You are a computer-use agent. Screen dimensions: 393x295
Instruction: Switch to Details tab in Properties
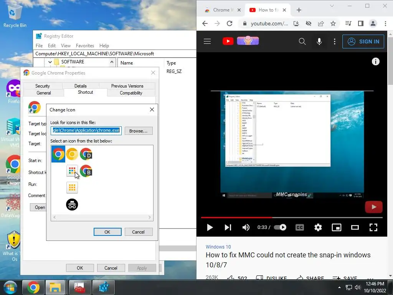click(81, 86)
